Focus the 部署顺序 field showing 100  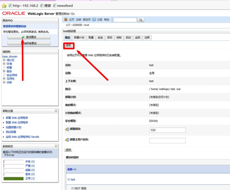pos(167,130)
